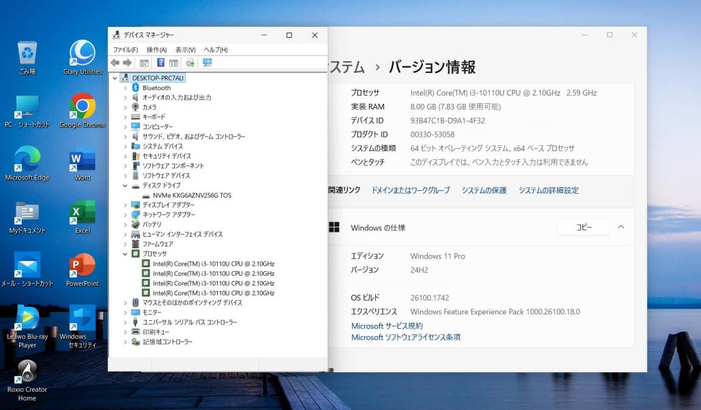Collapse the ディスク ドライブ category
The width and height of the screenshot is (701, 410).
pos(124,185)
